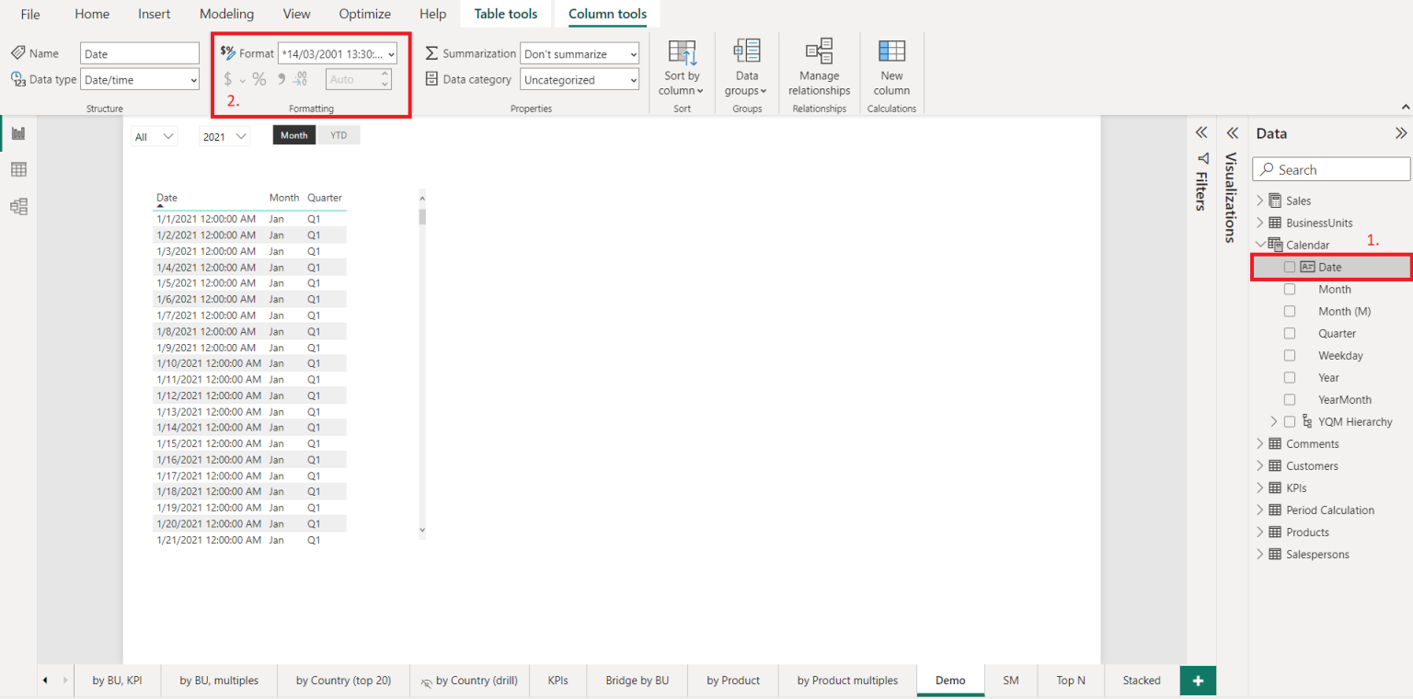
Task: Switch to the 'by Product' page tab
Action: (732, 681)
